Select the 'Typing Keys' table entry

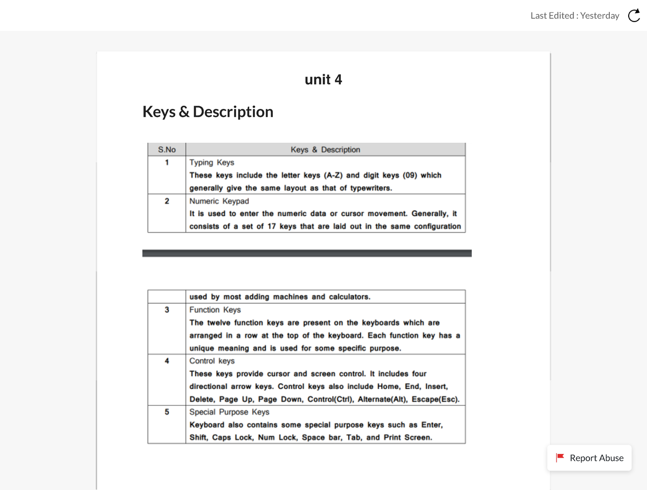pyautogui.click(x=211, y=162)
